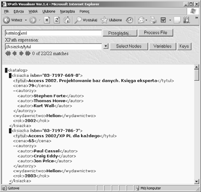Click the Gotowe status text
201x192 pixels.
(14, 188)
